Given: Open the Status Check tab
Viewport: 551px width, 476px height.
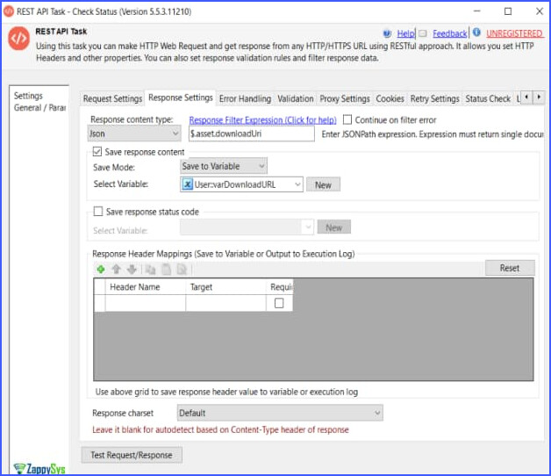Looking at the screenshot, I should coord(488,99).
